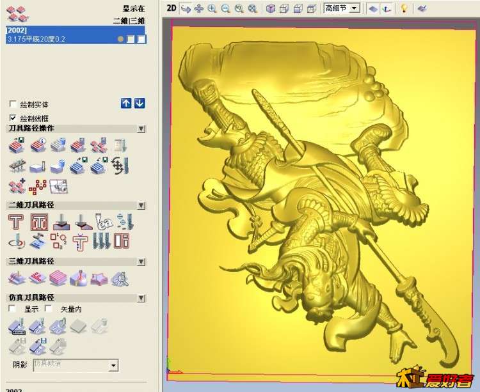Click the rotate view twiddle icon
Screen dimensions: 480x392
[x=186, y=8]
